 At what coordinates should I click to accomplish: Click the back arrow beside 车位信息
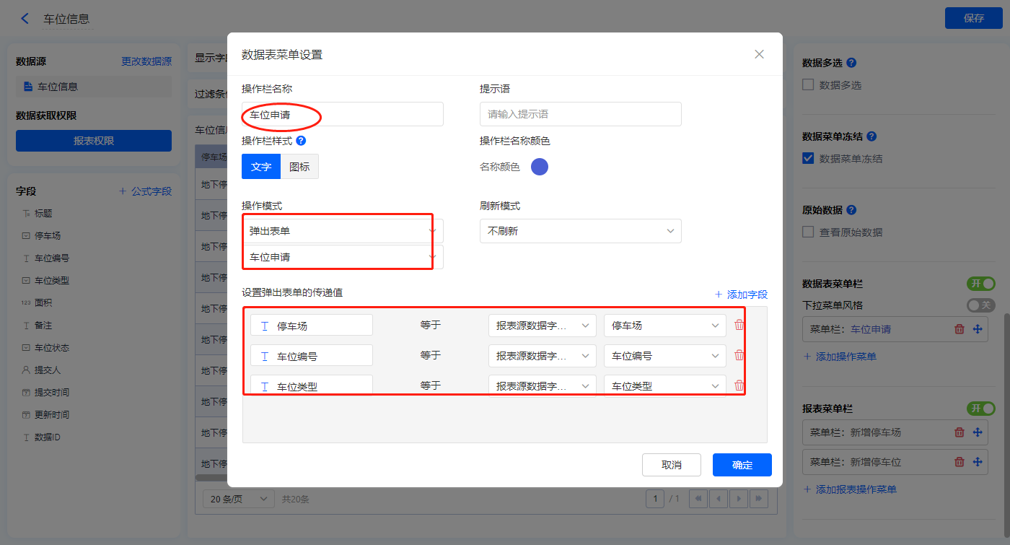[x=25, y=19]
